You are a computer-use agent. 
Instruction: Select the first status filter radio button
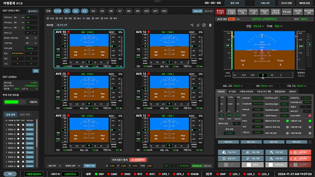48,18
